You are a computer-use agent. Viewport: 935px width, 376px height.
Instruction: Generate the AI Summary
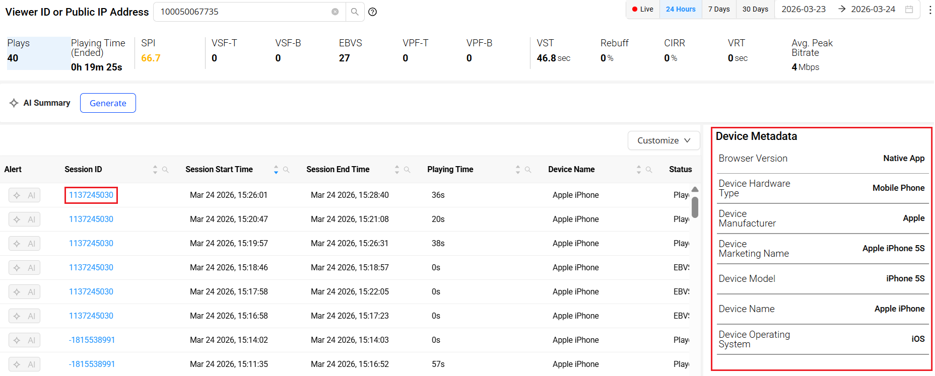108,103
